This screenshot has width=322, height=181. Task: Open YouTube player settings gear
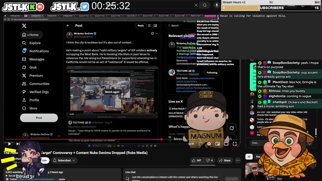tap(209, 144)
